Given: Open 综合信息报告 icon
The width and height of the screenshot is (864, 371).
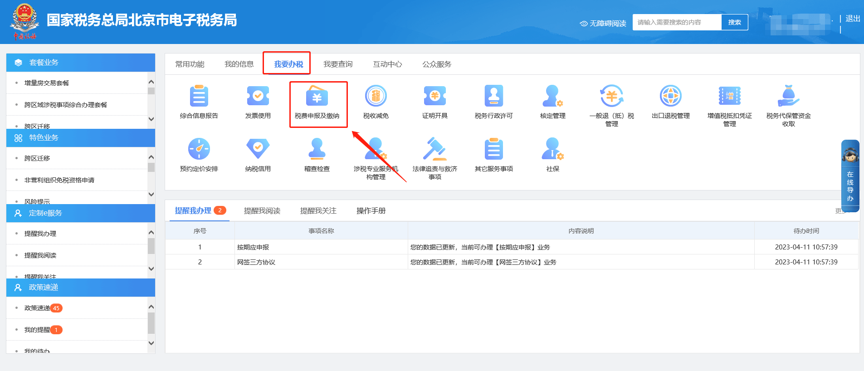Looking at the screenshot, I should (x=199, y=96).
